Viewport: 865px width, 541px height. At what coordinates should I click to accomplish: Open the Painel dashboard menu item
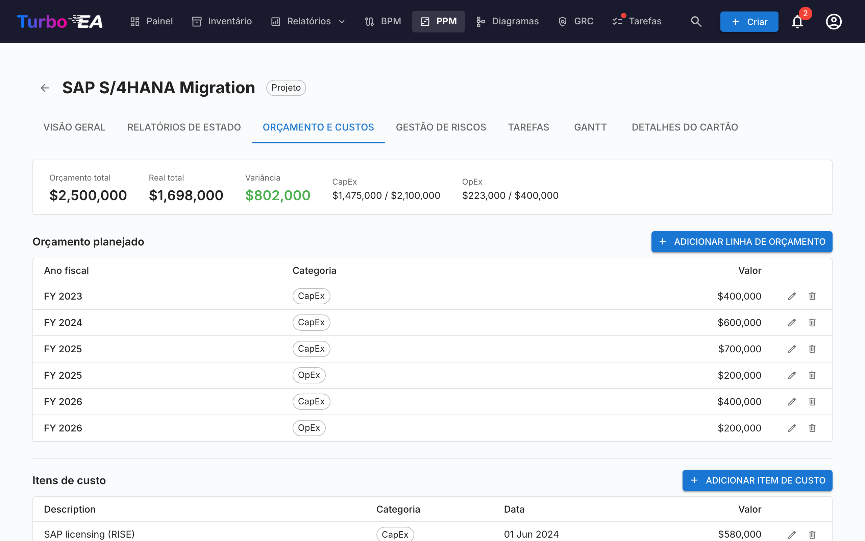pos(152,21)
